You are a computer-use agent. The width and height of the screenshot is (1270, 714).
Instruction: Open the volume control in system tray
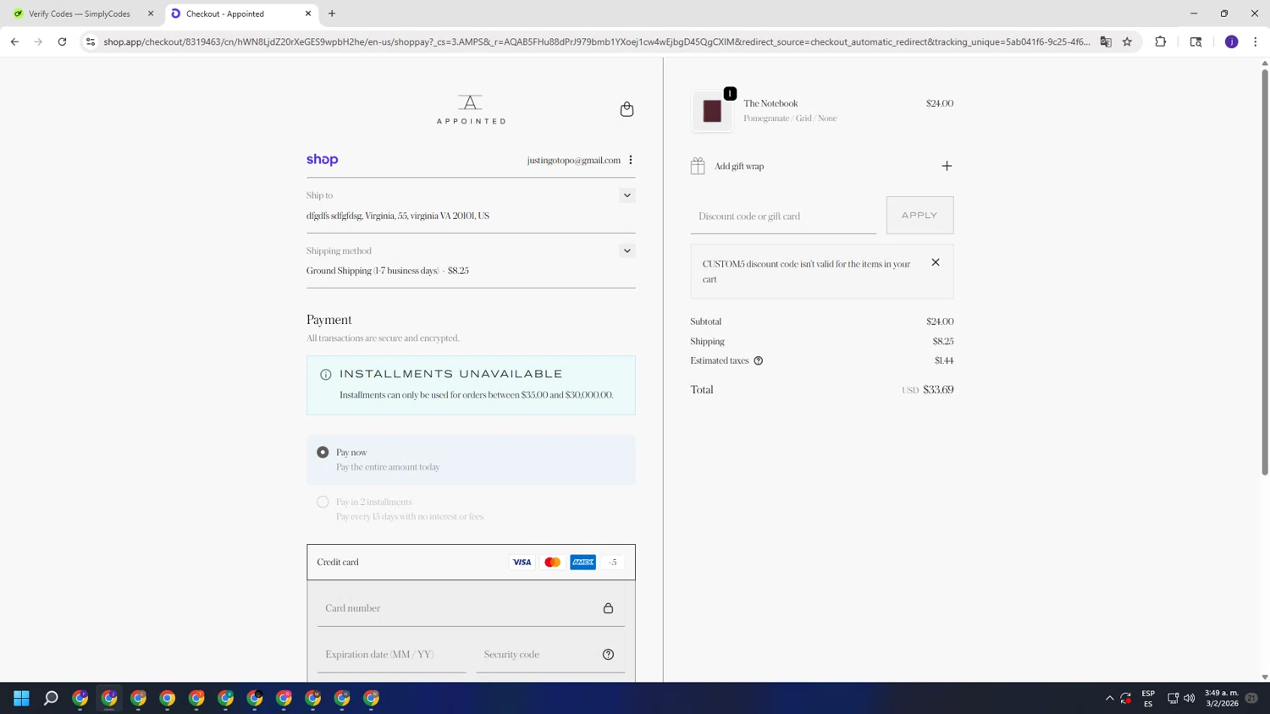[1189, 698]
